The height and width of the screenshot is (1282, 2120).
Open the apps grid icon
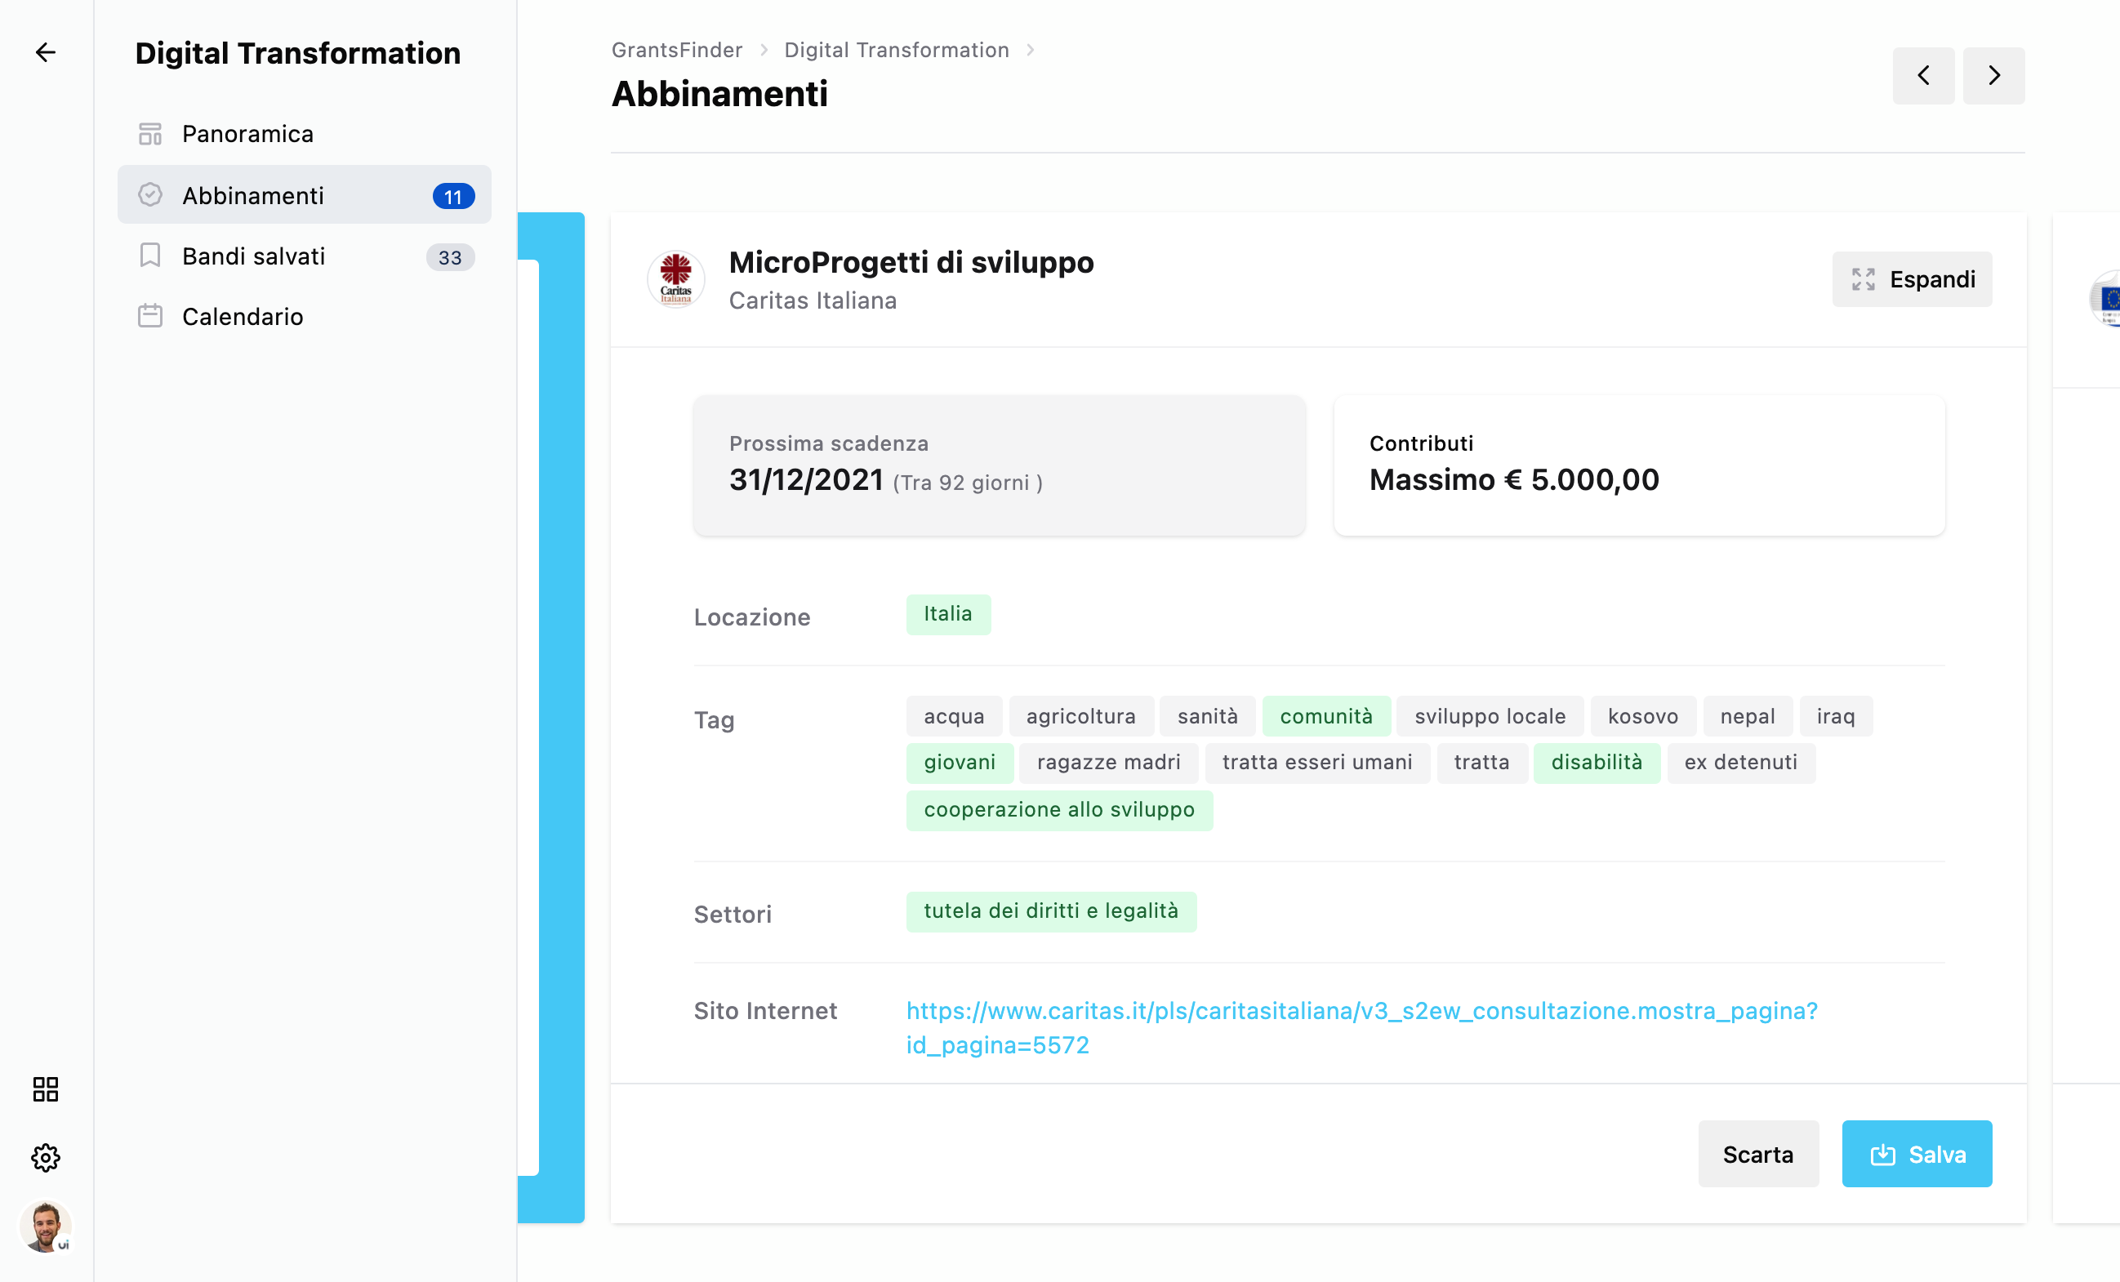[x=46, y=1089]
